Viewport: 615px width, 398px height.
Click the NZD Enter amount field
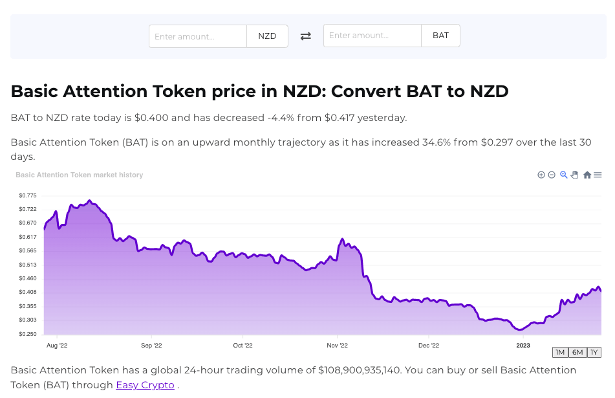[x=197, y=36]
